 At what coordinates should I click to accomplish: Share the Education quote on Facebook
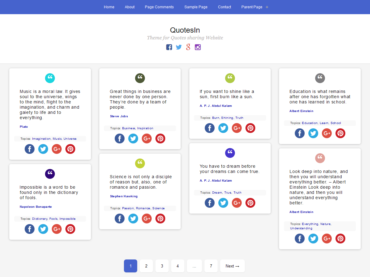tap(300, 133)
